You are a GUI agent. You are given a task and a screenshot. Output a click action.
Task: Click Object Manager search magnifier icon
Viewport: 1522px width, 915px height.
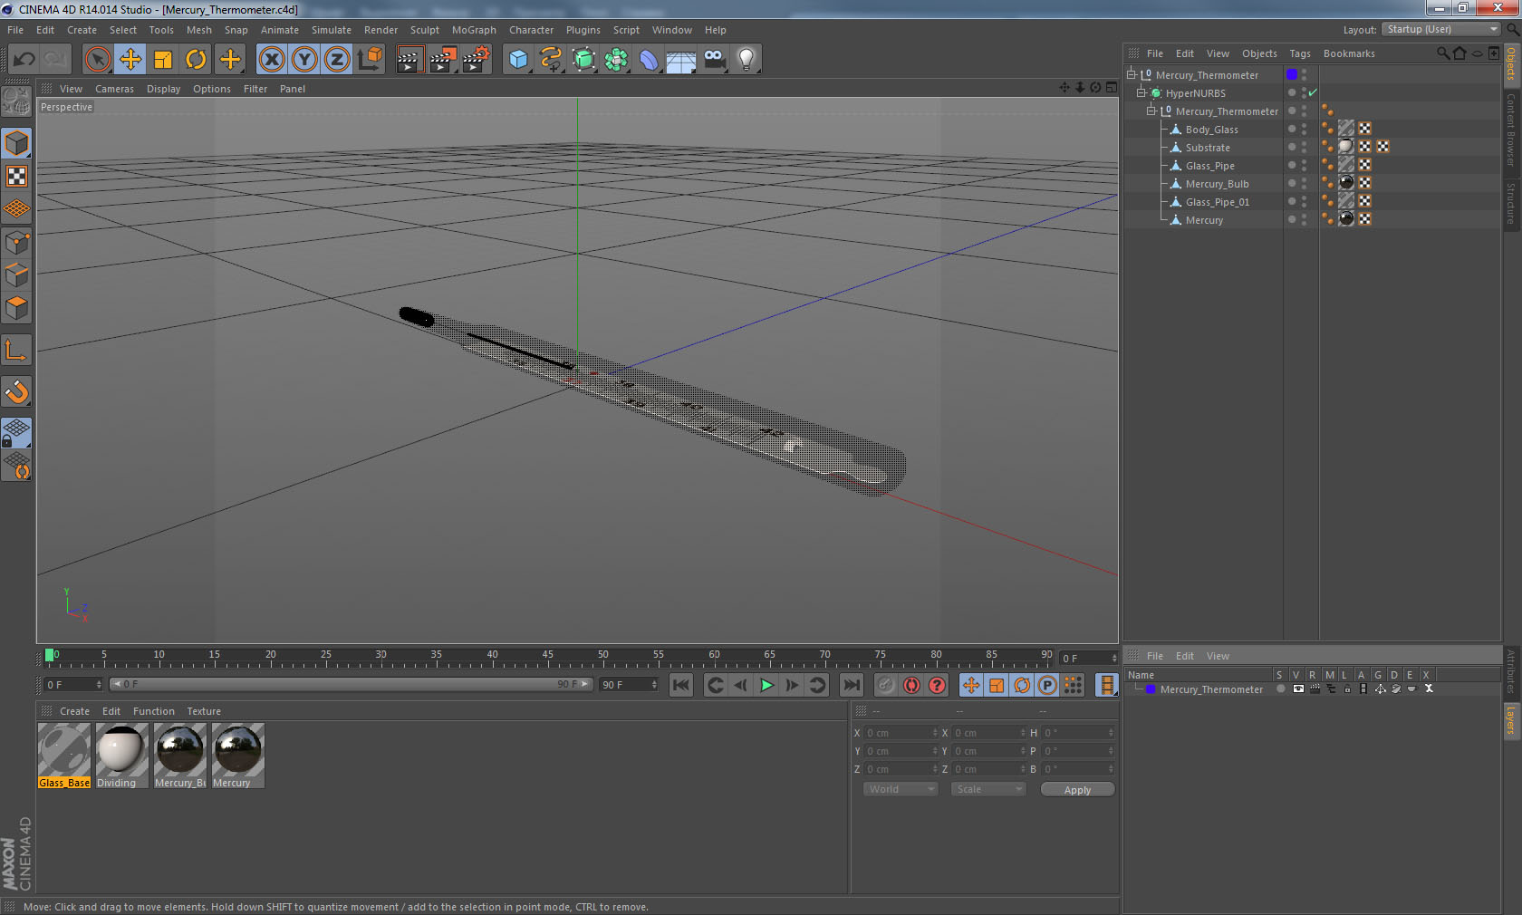tap(1442, 53)
